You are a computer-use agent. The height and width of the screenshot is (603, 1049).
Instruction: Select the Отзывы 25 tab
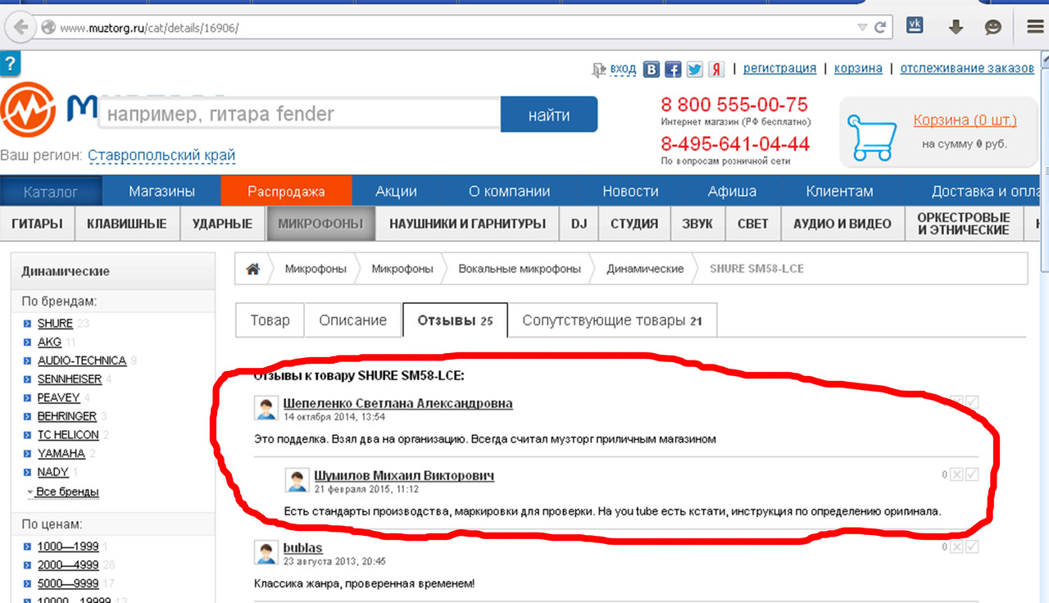coord(455,320)
